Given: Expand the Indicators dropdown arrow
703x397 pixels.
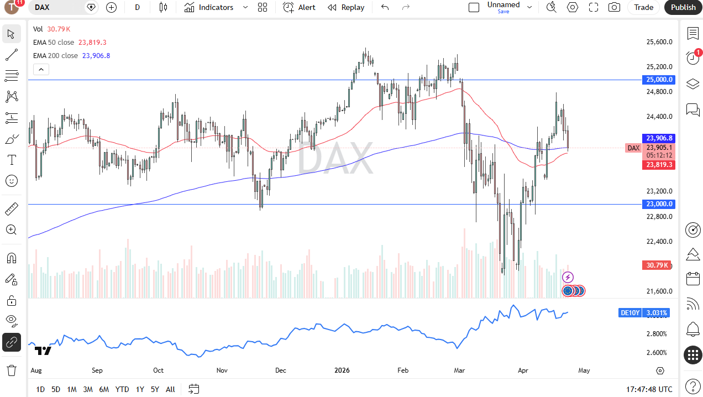Looking at the screenshot, I should (245, 7).
